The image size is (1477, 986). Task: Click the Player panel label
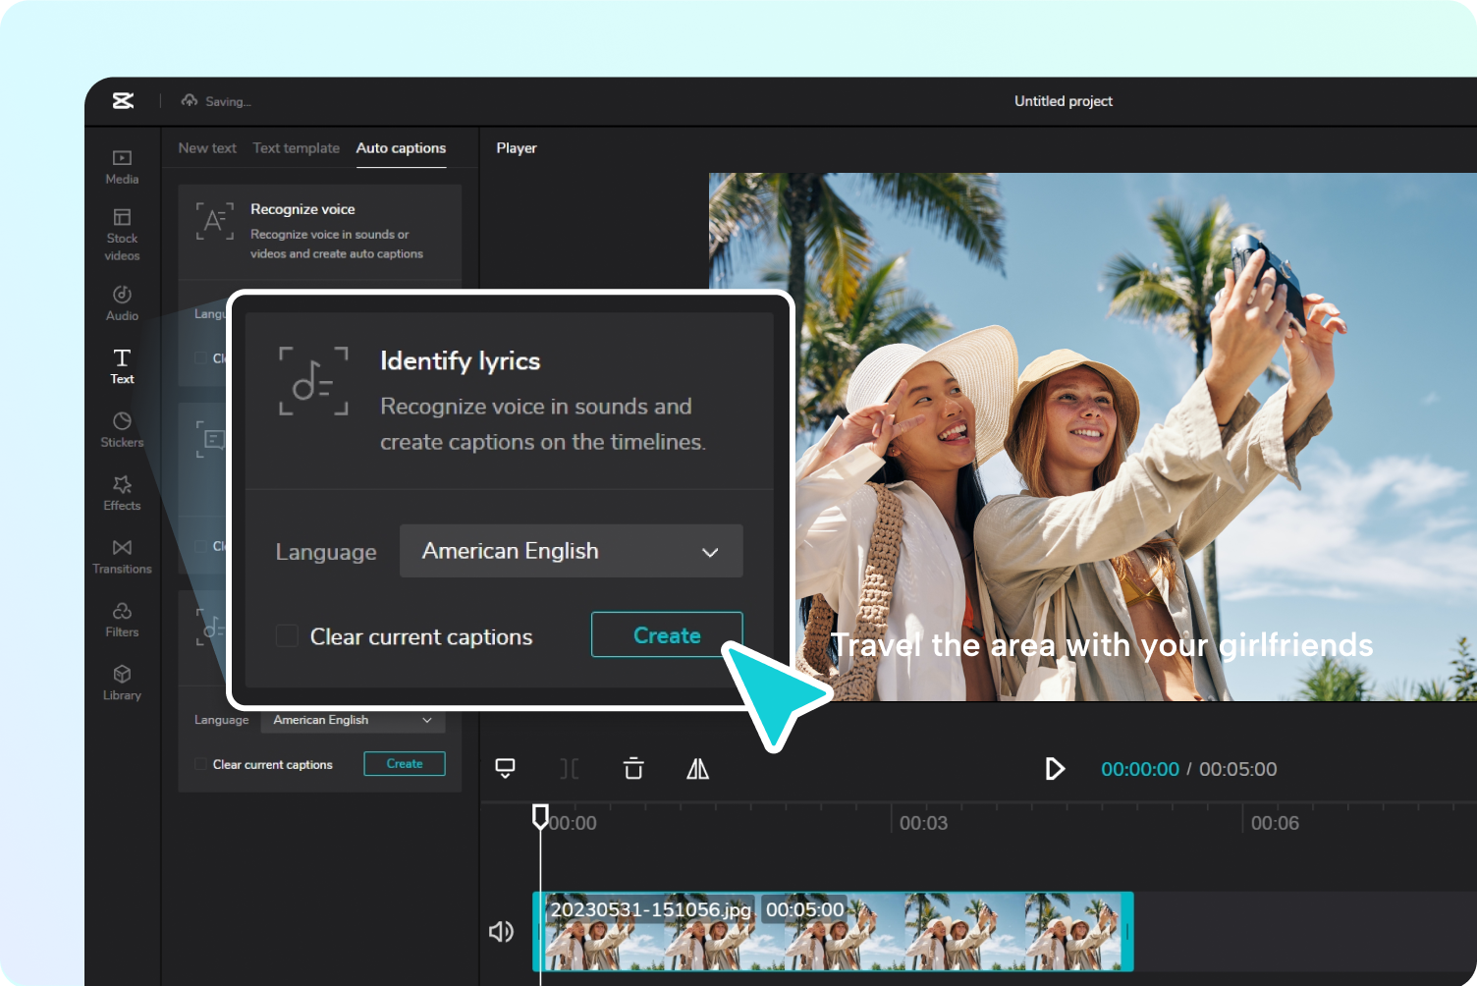[517, 148]
